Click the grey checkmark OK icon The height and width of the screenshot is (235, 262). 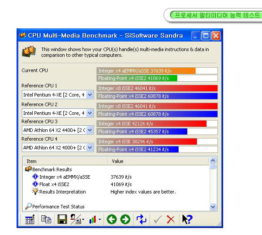click(158, 219)
